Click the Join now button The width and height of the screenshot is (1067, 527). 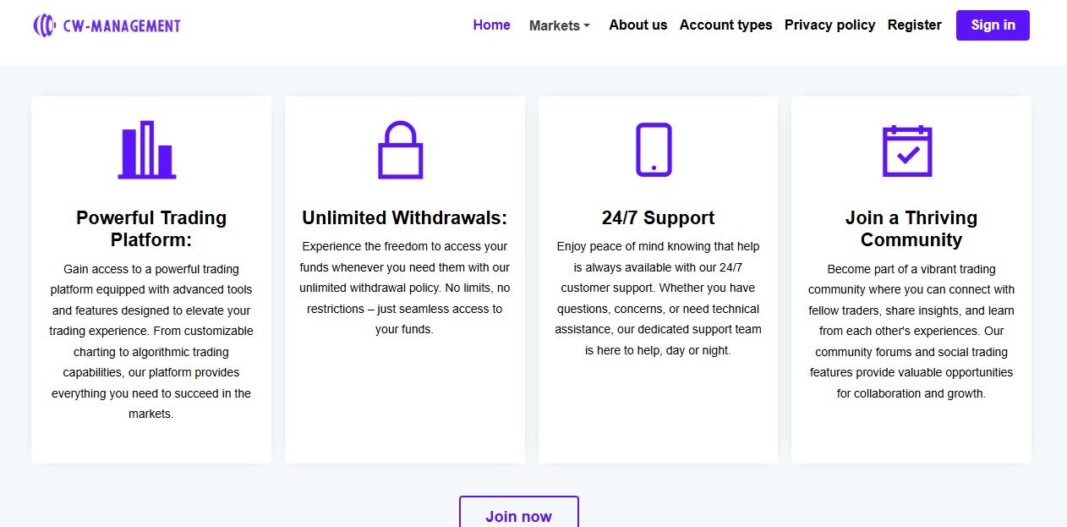pos(518,516)
